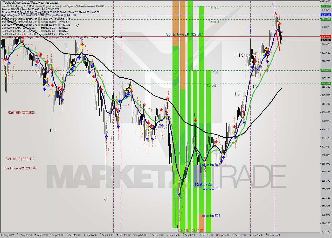Click the '5 Sep 23:30' time label
The height and width of the screenshot is (238, 332).
pyautogui.click(x=156, y=235)
